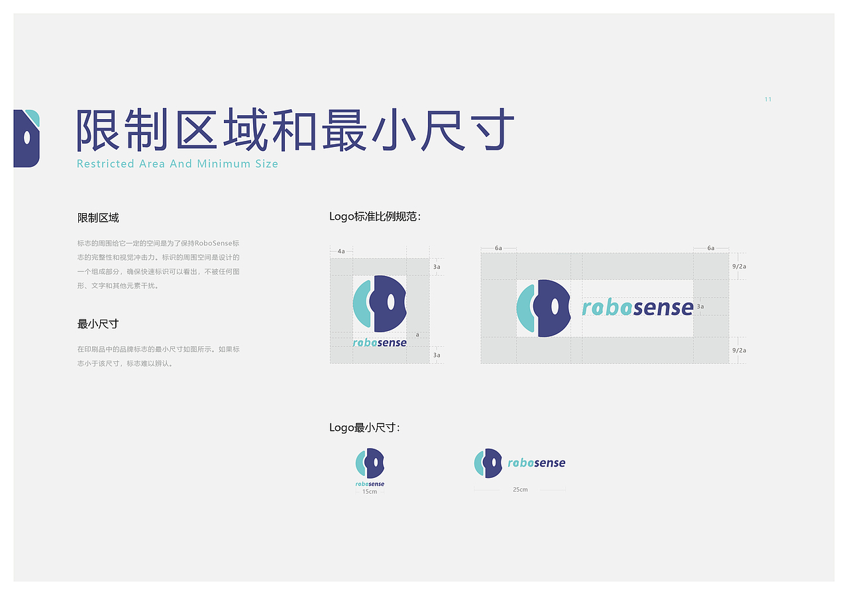Click the page number 11 in the corner
Image resolution: width=848 pixels, height=595 pixels.
coord(768,99)
